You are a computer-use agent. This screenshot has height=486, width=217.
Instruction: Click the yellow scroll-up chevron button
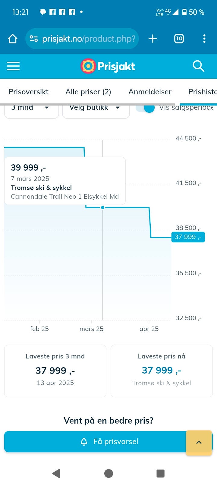(x=199, y=443)
